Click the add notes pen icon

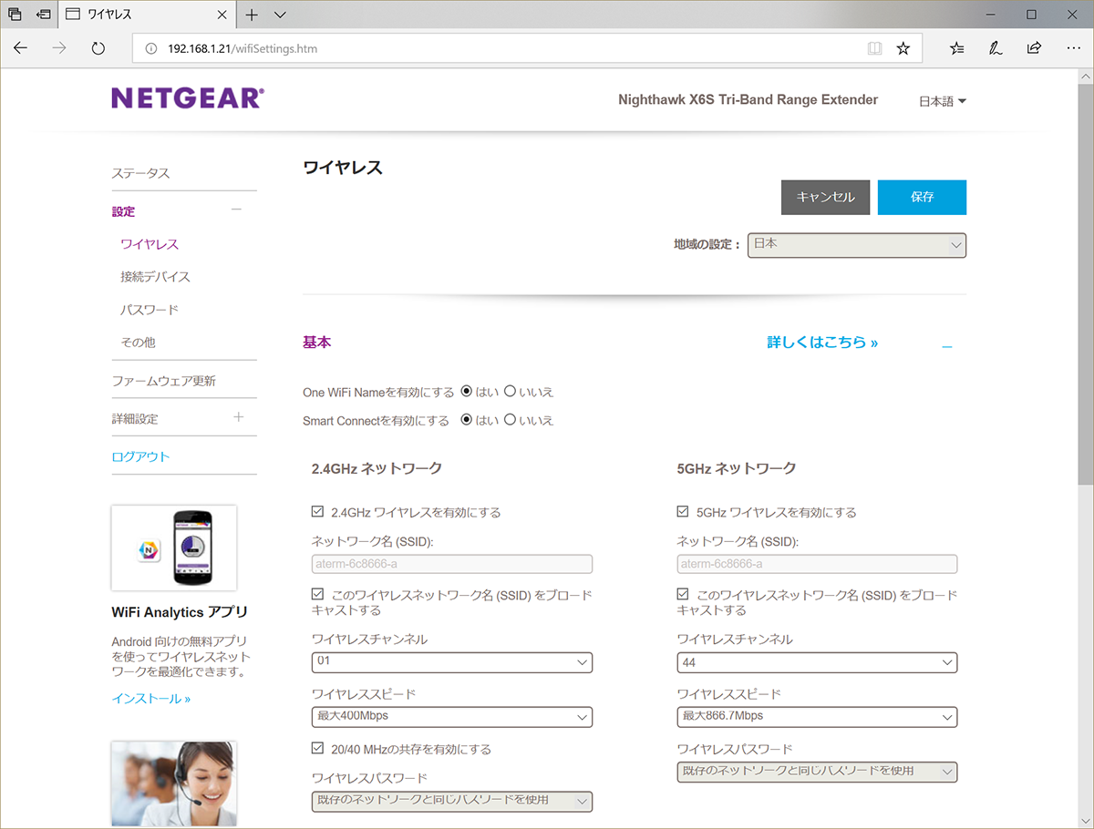tap(996, 48)
